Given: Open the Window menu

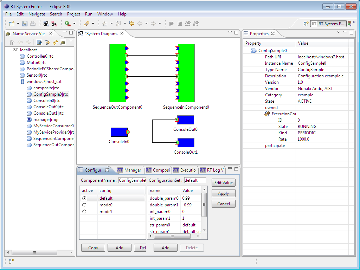Looking at the screenshot, I should coord(105,14).
